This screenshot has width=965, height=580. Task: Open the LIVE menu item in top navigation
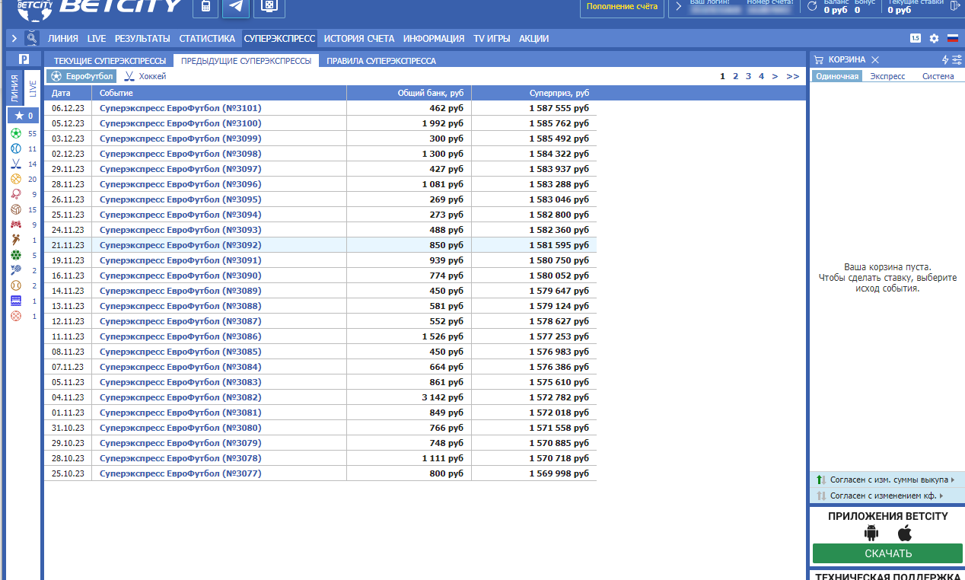click(x=97, y=38)
